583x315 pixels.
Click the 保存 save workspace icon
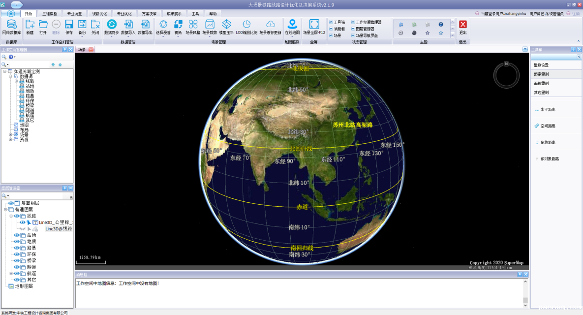click(69, 25)
